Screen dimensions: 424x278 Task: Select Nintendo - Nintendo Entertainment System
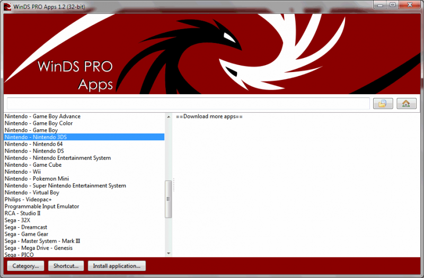click(84, 158)
